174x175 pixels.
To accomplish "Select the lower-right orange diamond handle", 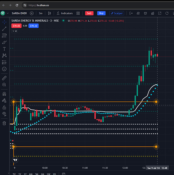I will (156, 147).
